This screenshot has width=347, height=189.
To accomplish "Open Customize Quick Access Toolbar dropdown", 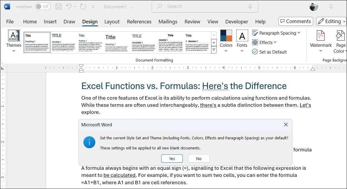I will (x=94, y=7).
